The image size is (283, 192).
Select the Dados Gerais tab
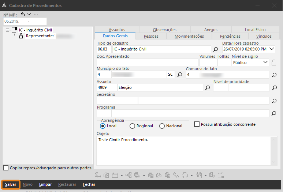(x=115, y=36)
